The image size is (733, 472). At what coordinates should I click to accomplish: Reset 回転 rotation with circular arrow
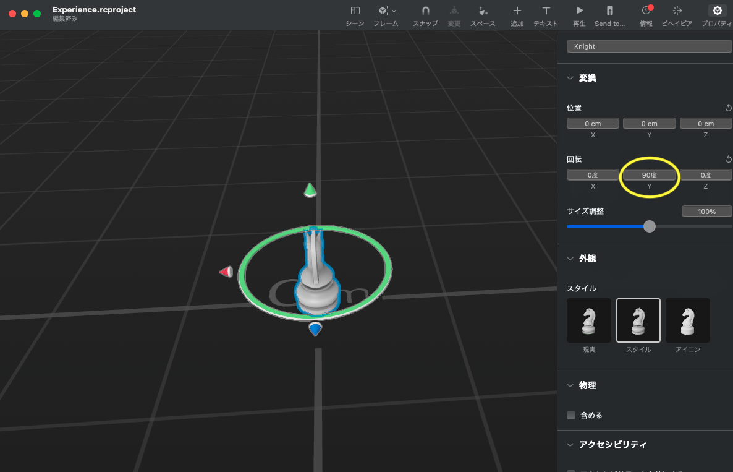pyautogui.click(x=728, y=160)
